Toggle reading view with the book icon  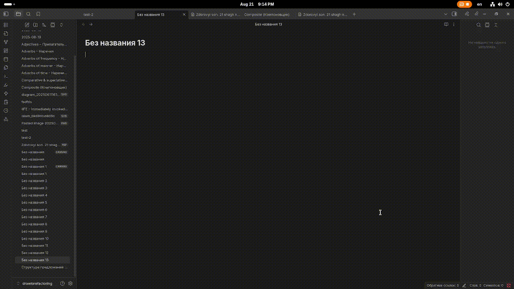[446, 24]
